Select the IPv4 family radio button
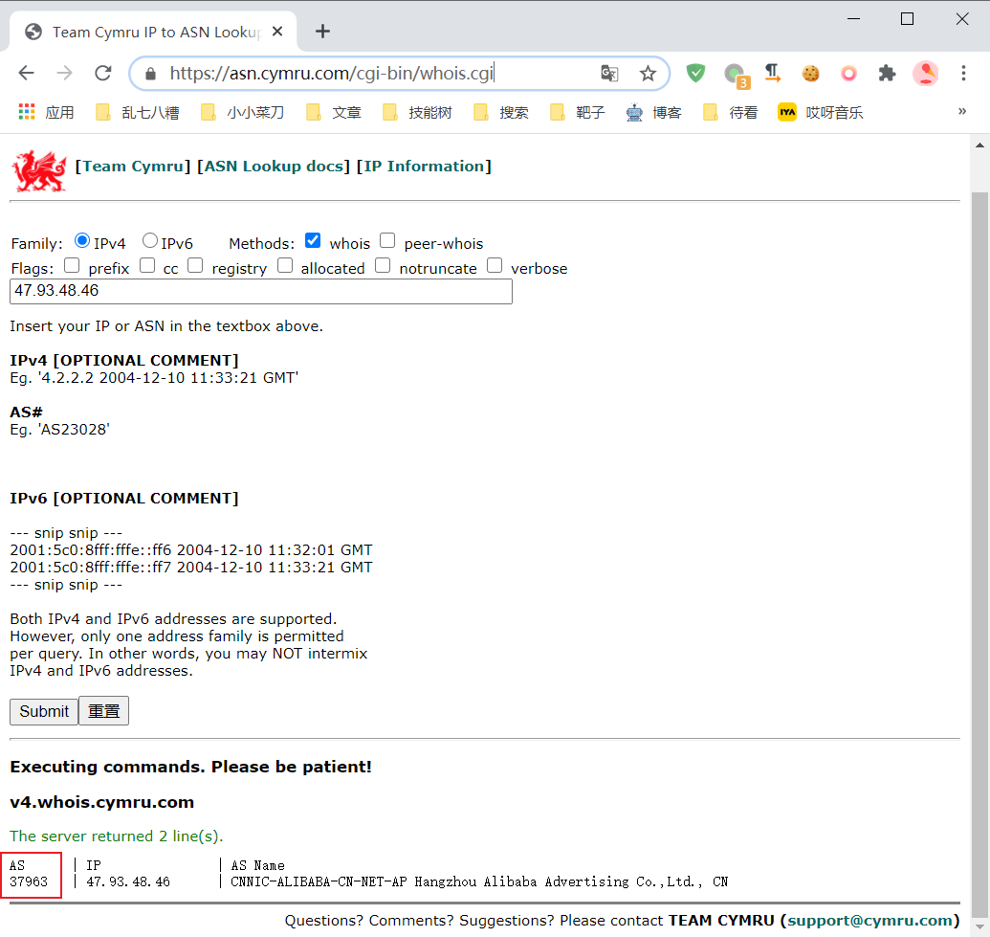The height and width of the screenshot is (937, 990). tap(82, 241)
